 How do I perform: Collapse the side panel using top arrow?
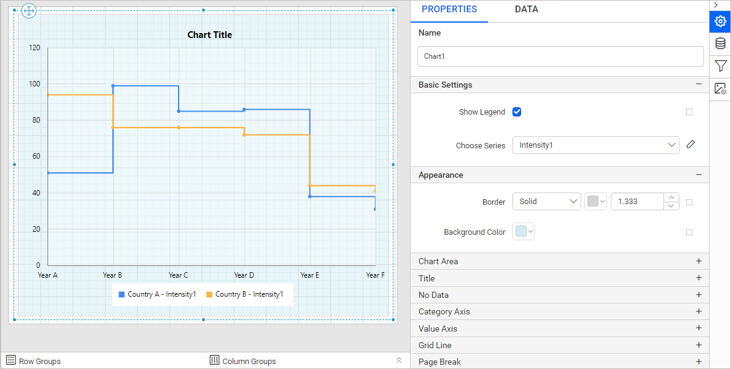(716, 5)
